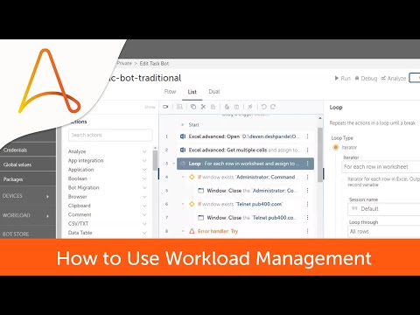420x315 pixels.
Task: Click the actions list scrollbar thumb
Action: [x=155, y=160]
